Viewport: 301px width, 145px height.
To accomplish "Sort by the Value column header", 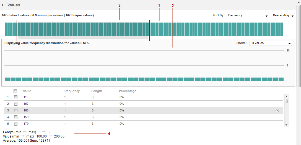I will tap(27, 91).
